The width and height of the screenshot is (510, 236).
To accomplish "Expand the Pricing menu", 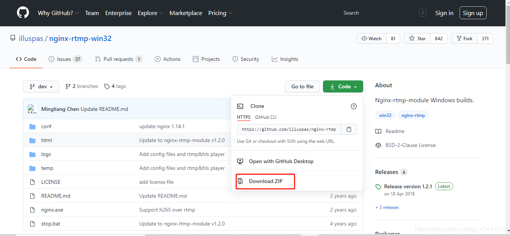I will coord(220,13).
